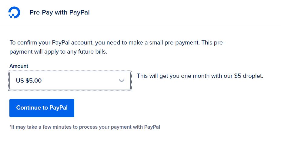Expand the amount dropdown chevron arrow
Screen dimensions: 281x145
pyautogui.click(x=122, y=81)
